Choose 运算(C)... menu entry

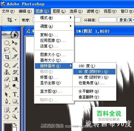(x=54, y=46)
